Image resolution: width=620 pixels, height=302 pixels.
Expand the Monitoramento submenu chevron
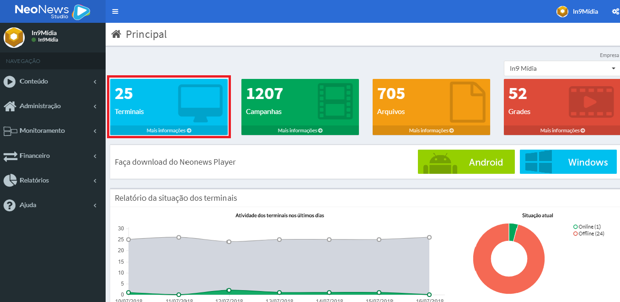point(95,131)
